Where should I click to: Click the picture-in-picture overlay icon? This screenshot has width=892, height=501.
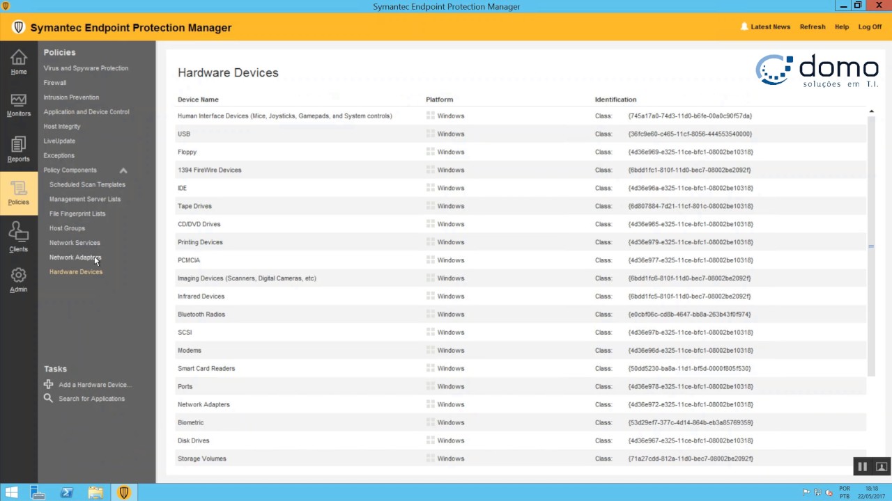(881, 467)
